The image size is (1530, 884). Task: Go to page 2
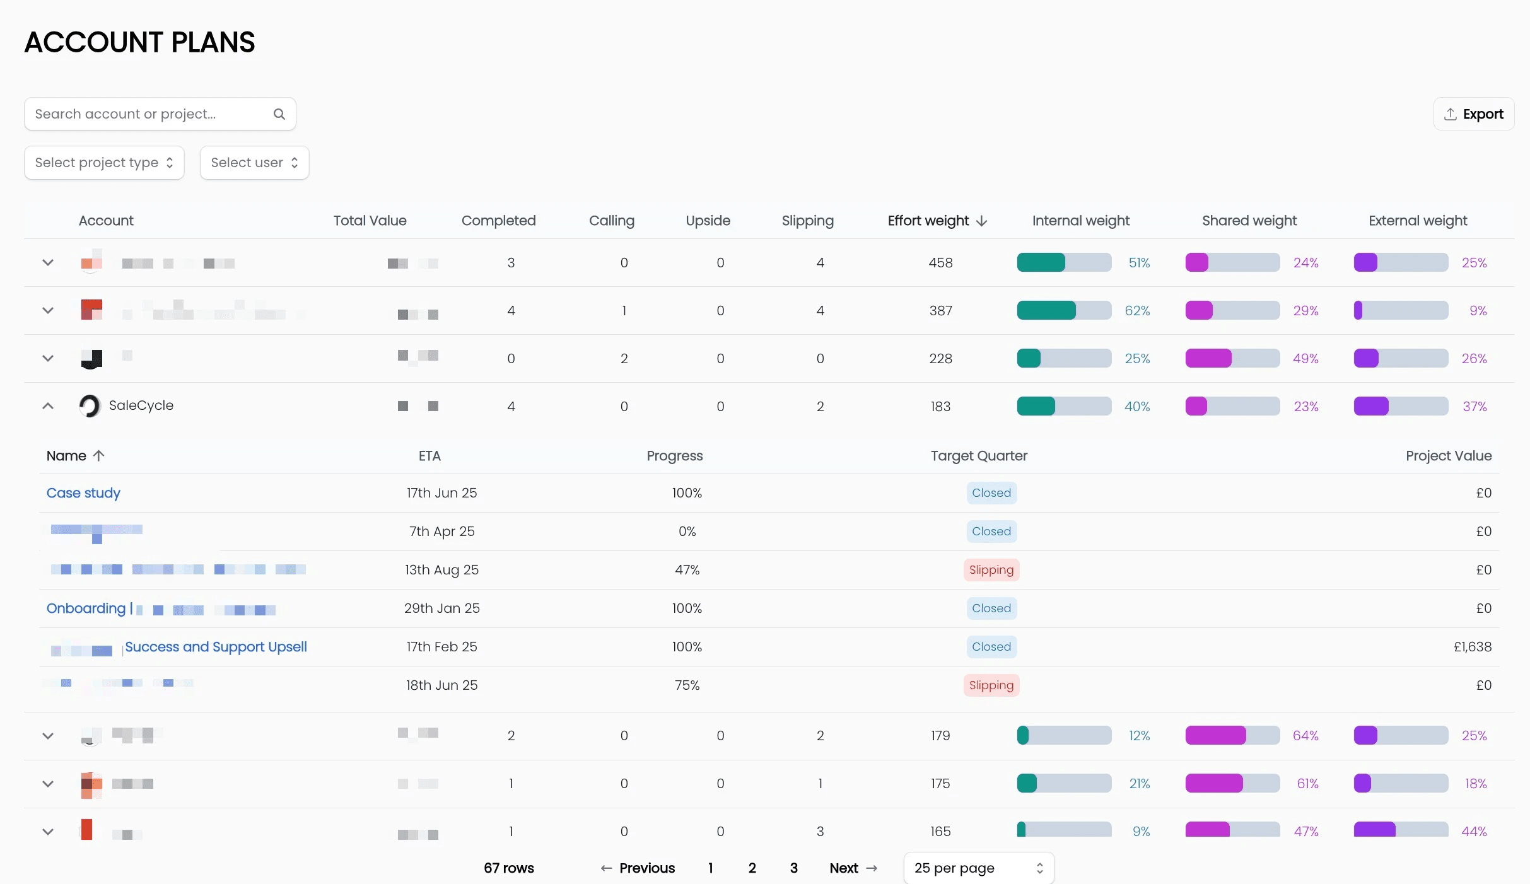(x=752, y=868)
